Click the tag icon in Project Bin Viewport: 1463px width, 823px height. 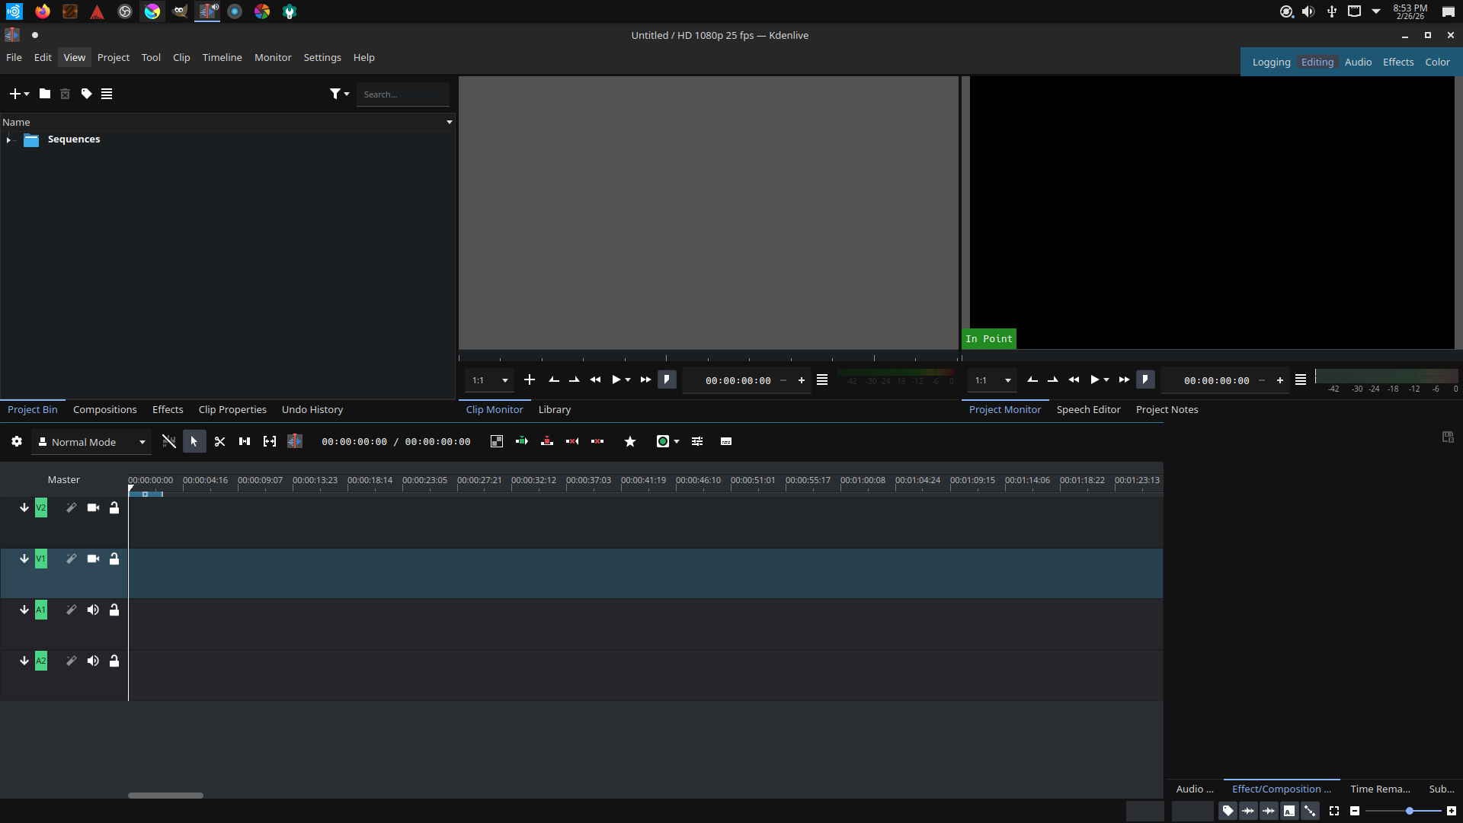pyautogui.click(x=87, y=94)
